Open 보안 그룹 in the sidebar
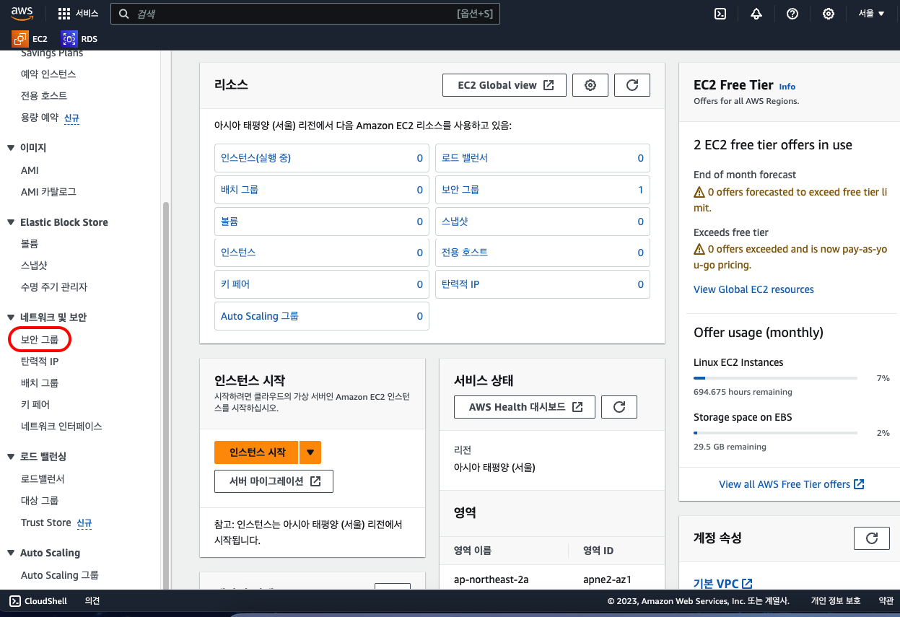The height and width of the screenshot is (617, 900). coord(40,339)
